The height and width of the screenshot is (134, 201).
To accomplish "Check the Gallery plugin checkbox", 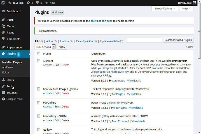I will click(38, 130).
